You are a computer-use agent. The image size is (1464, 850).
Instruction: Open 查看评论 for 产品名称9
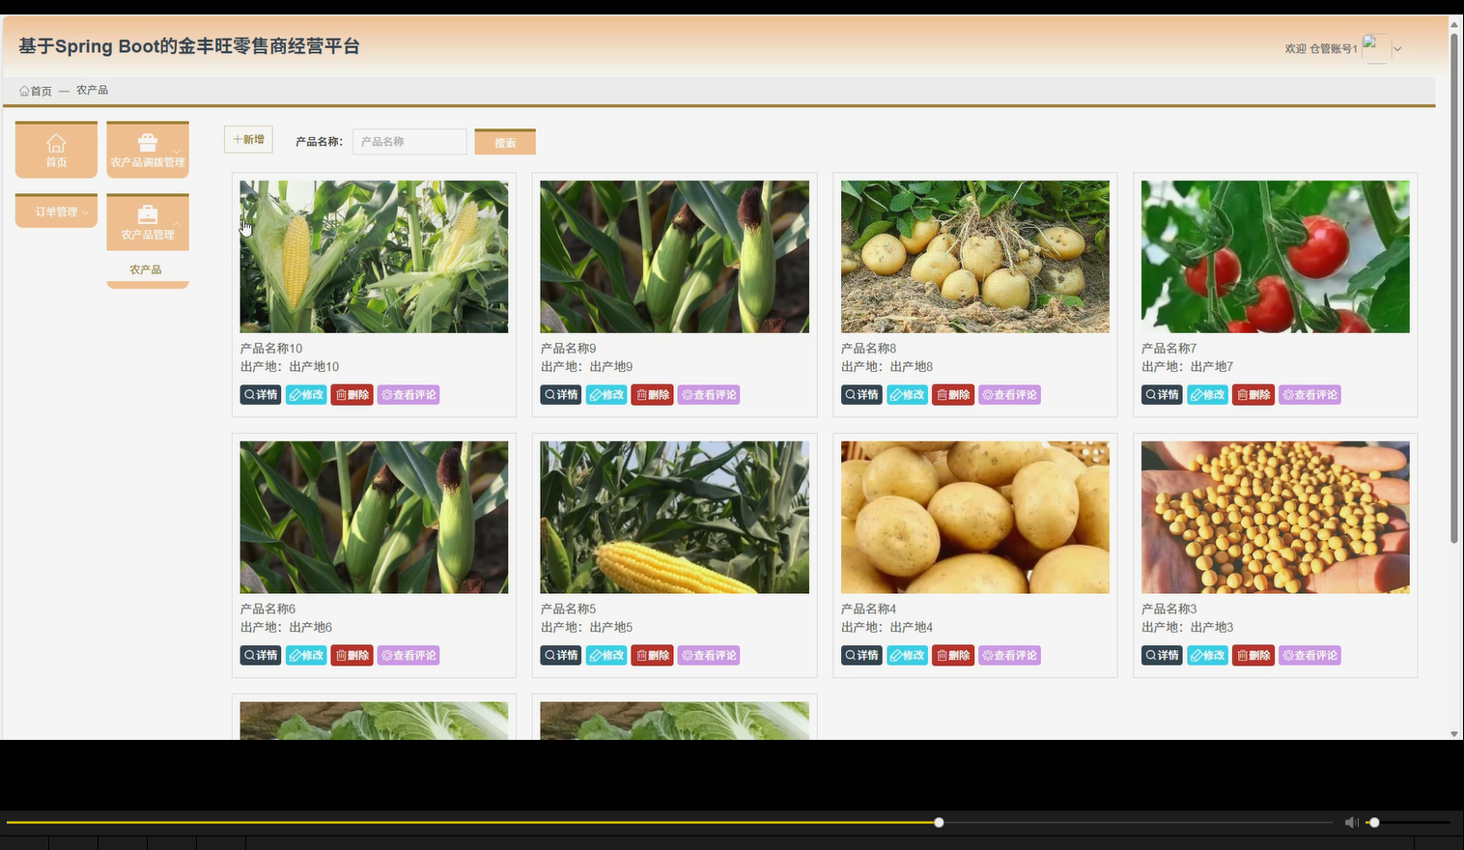(x=709, y=395)
